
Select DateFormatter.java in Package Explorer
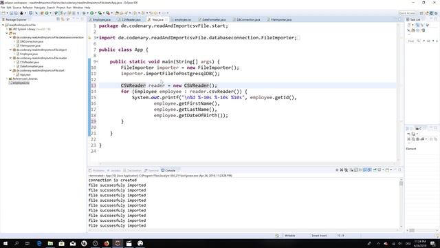coord(30,66)
